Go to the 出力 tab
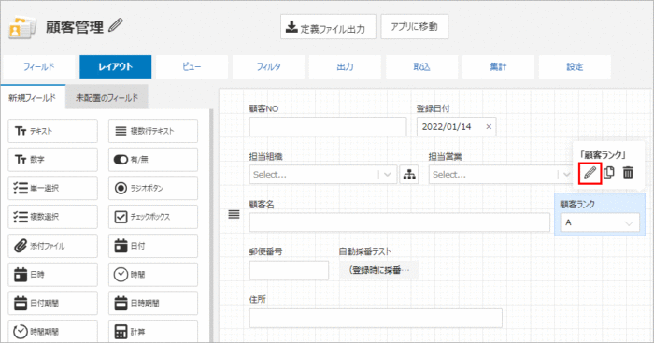 pos(345,66)
